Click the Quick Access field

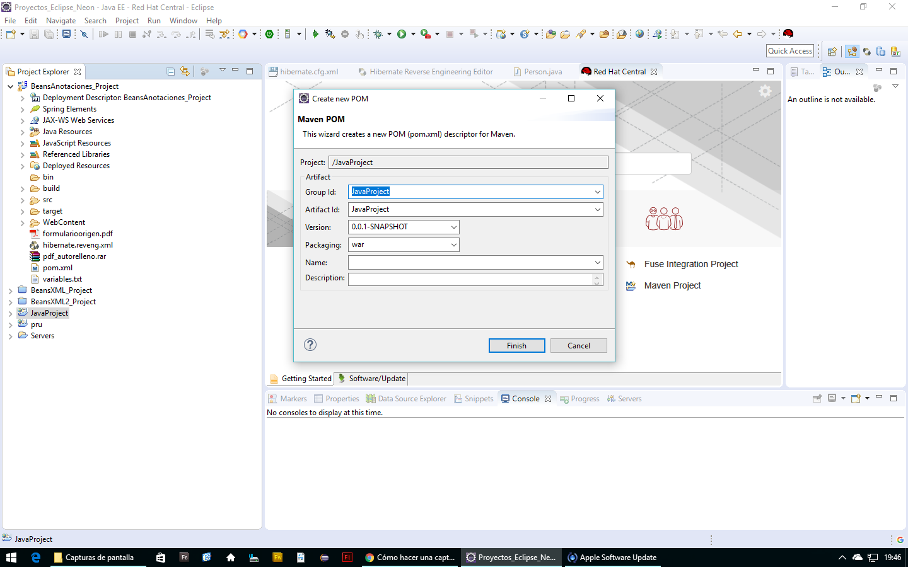pyautogui.click(x=790, y=51)
